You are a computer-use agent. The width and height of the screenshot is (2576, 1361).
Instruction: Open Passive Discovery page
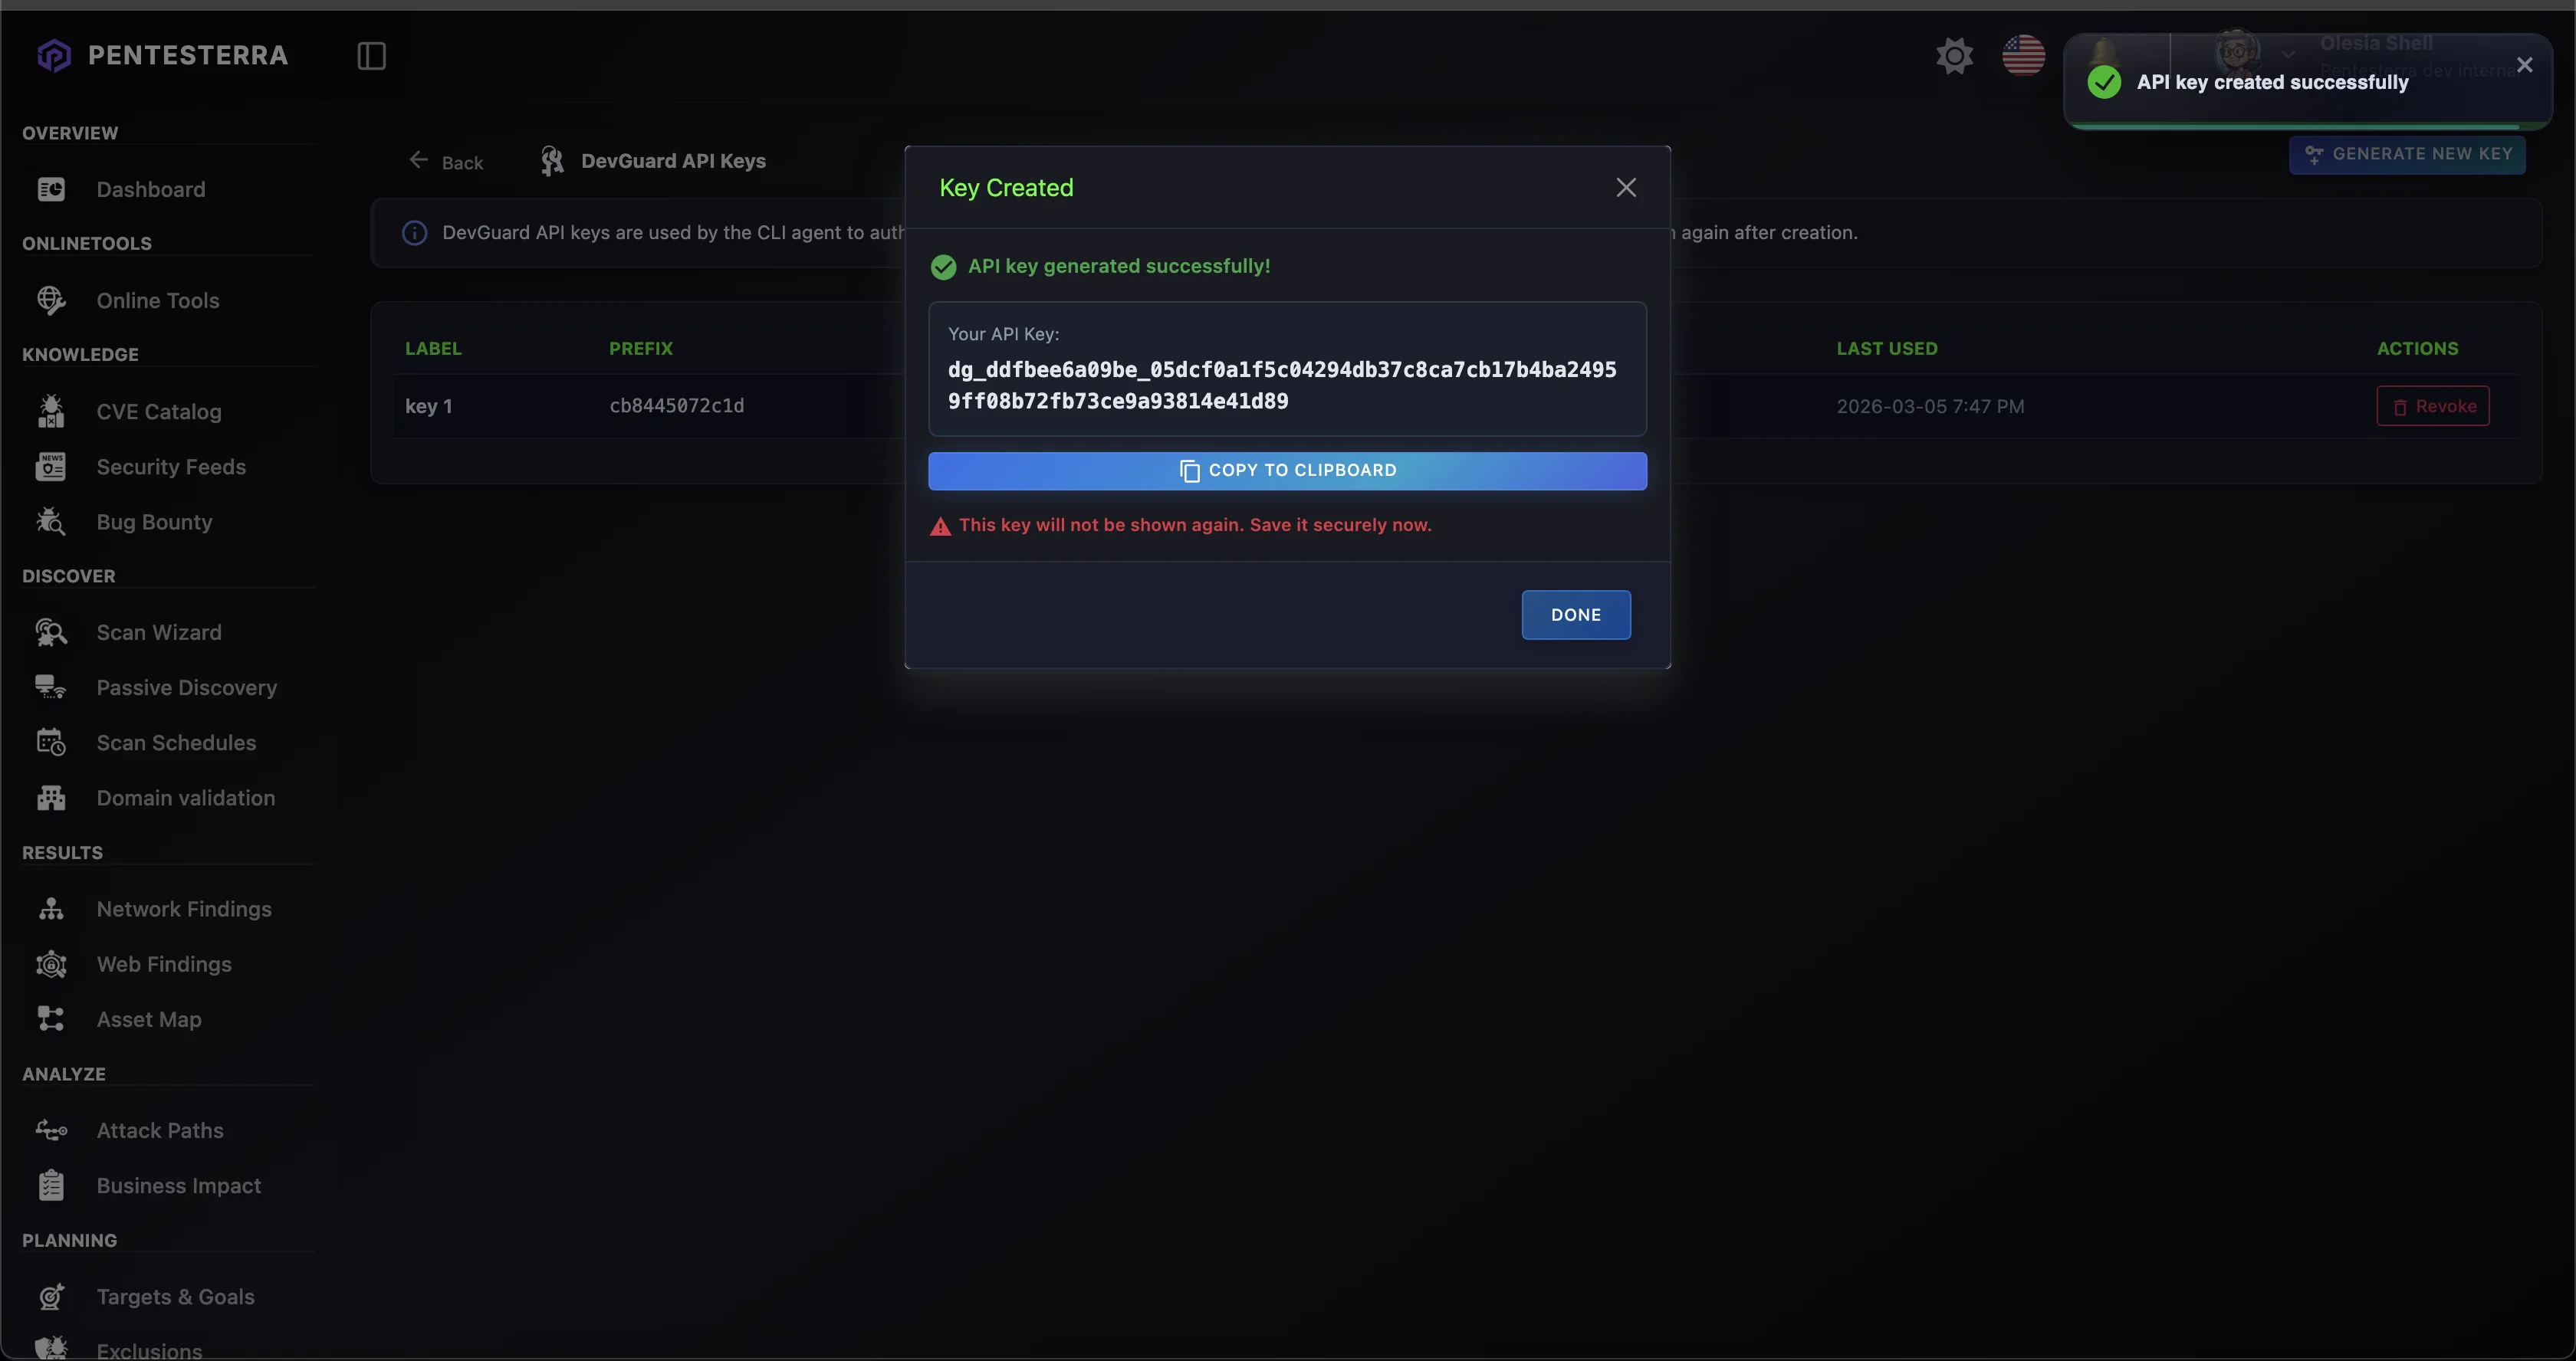(187, 688)
